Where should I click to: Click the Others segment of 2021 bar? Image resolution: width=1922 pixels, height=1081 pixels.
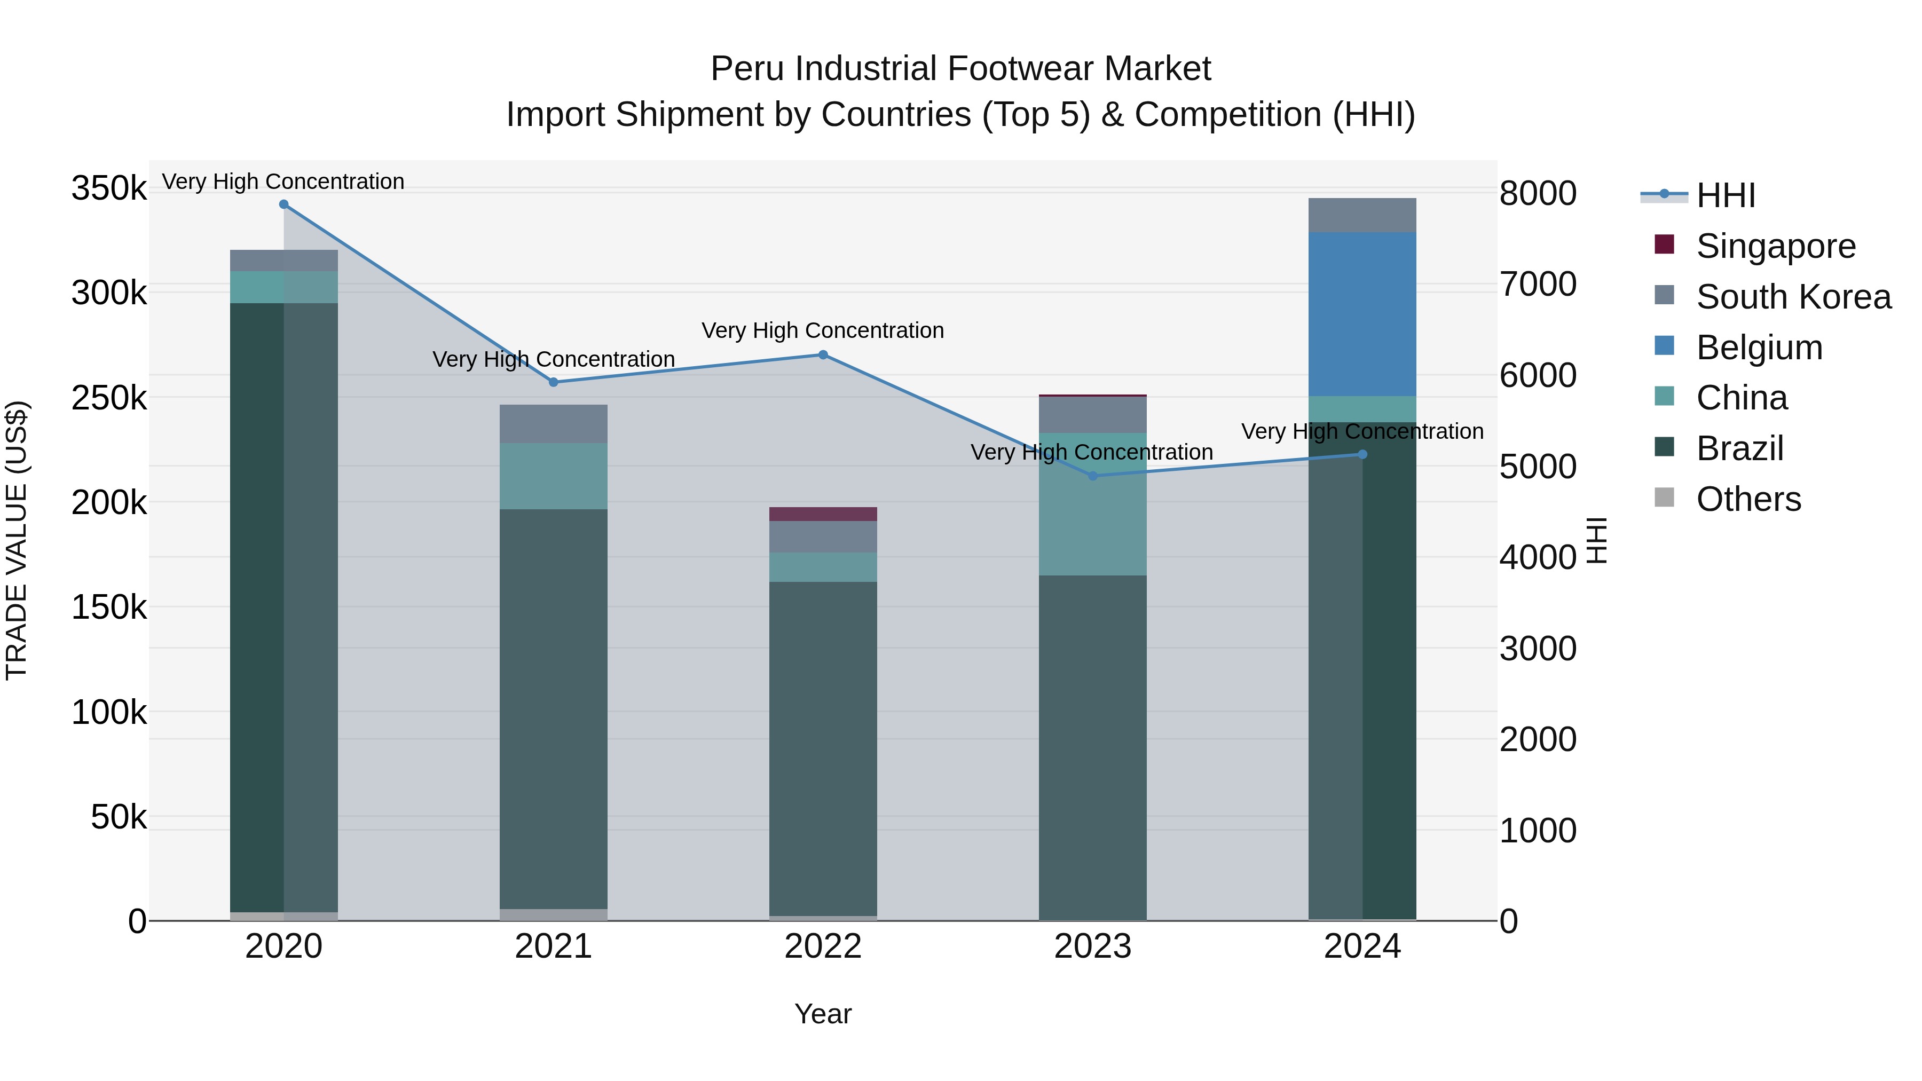click(554, 914)
